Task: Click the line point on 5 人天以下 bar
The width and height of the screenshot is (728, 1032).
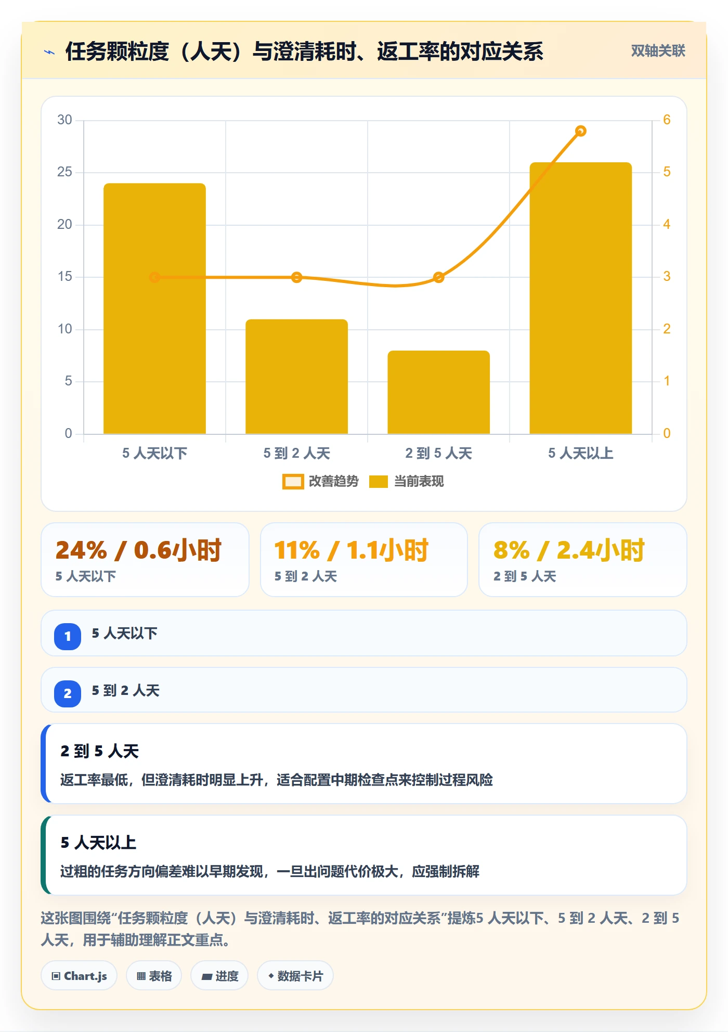Action: click(x=154, y=277)
